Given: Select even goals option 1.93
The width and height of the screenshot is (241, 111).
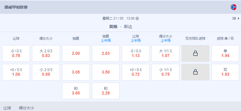Looking at the screenshot, I should 225,72.
